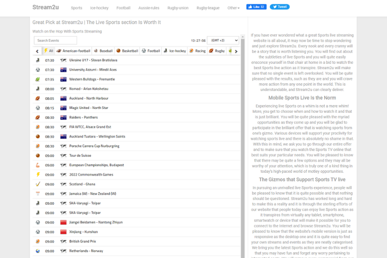
Task: Filter events by Basketball
Action: (x=127, y=51)
